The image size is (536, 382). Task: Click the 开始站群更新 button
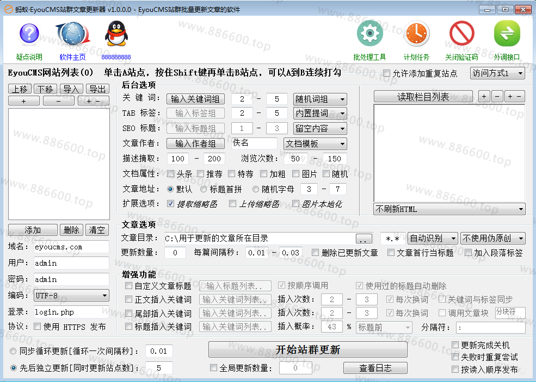coord(308,349)
